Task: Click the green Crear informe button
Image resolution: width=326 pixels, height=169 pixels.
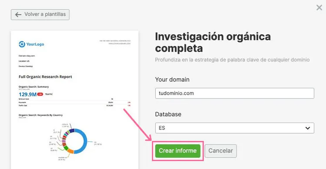Action: (178, 151)
